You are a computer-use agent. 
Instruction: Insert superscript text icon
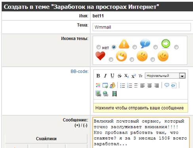[x=134, y=76]
